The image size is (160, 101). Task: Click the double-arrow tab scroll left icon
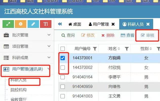pyautogui.click(x=60, y=24)
